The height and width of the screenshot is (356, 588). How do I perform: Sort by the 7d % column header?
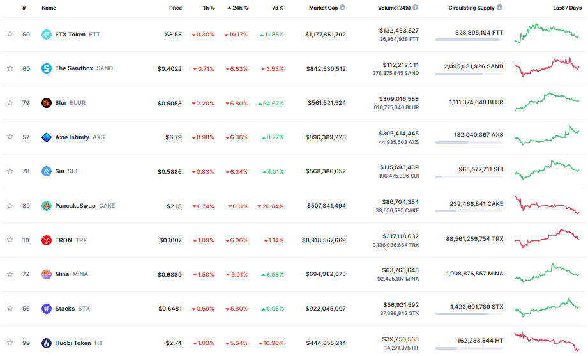click(x=277, y=8)
